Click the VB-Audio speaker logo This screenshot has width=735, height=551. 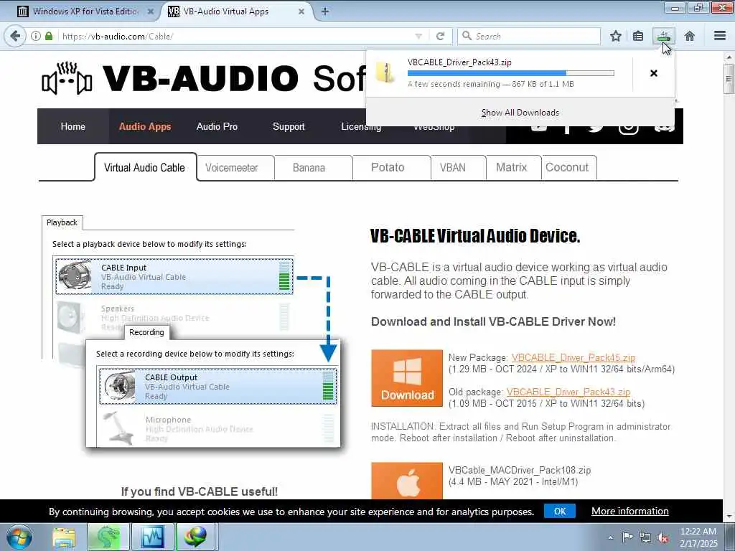(x=67, y=79)
